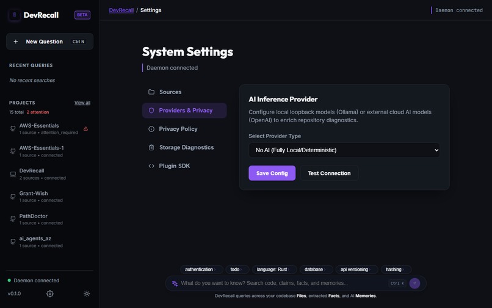Click the sparkle icon in the search bar
Image resolution: width=492 pixels, height=308 pixels.
coord(175,283)
